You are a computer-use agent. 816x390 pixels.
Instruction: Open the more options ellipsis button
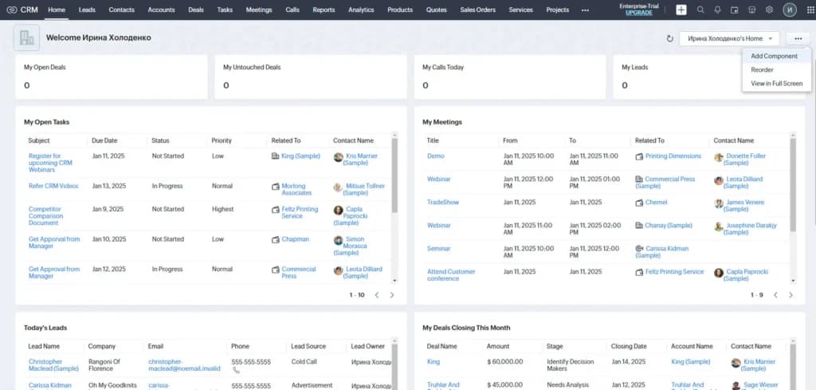(x=798, y=38)
